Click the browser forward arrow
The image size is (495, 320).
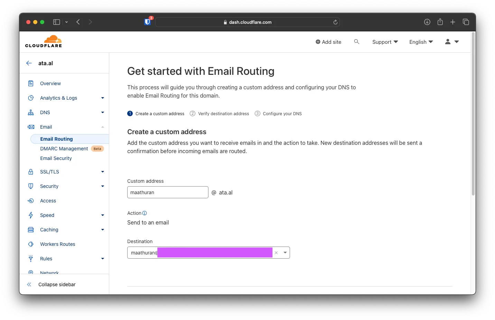(x=90, y=22)
